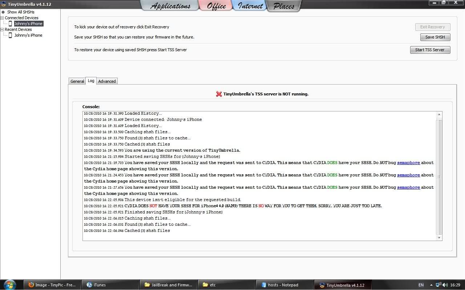Click the EN language indicator in taskbar
The height and width of the screenshot is (290, 465).
421,285
